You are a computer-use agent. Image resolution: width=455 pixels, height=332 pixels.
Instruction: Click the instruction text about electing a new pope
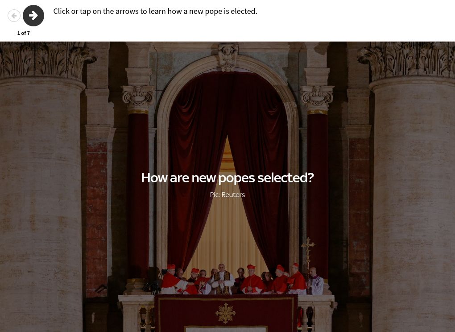[155, 11]
